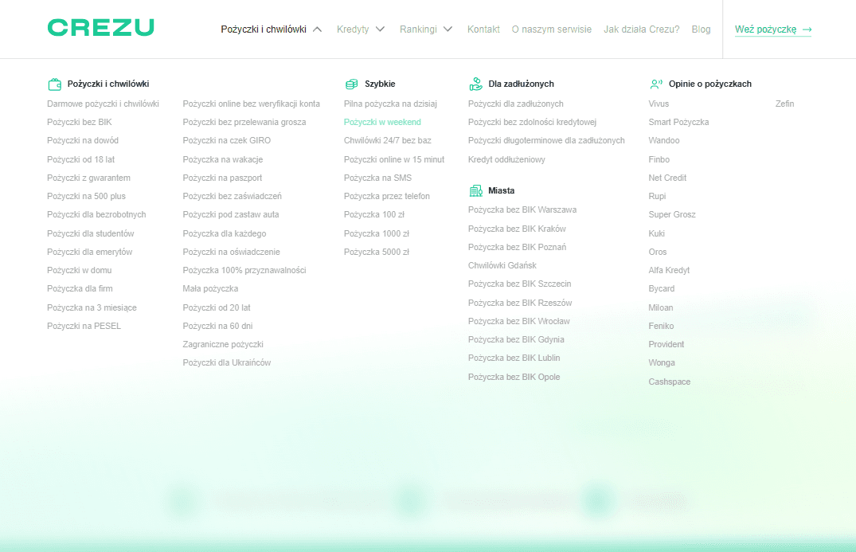Click the building icon beside Miasta heading
The image size is (856, 552).
point(476,190)
